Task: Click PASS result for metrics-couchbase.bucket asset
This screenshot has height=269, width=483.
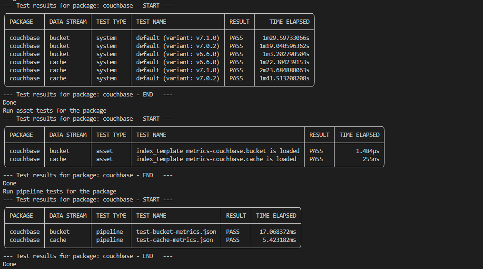Action: pos(316,151)
